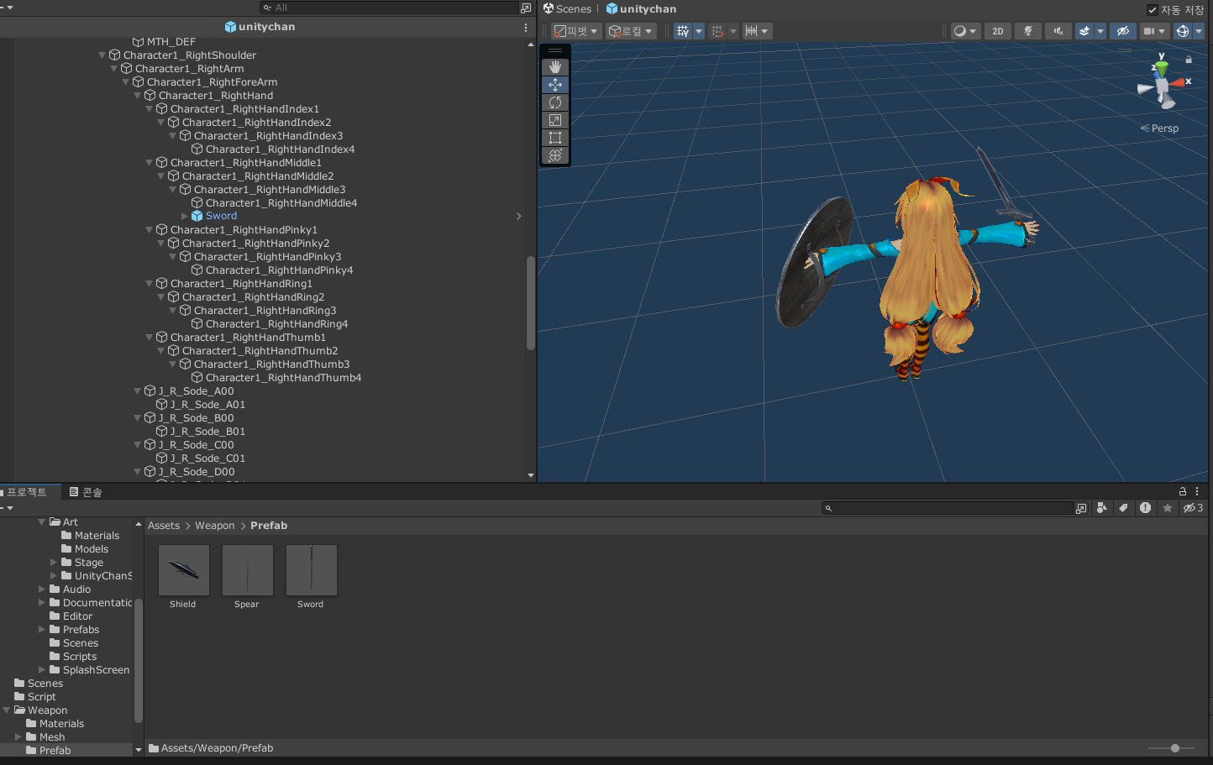Screen dimensions: 1213x765
Task: Click the Hierarchy vertical scrollbar
Action: point(531,302)
